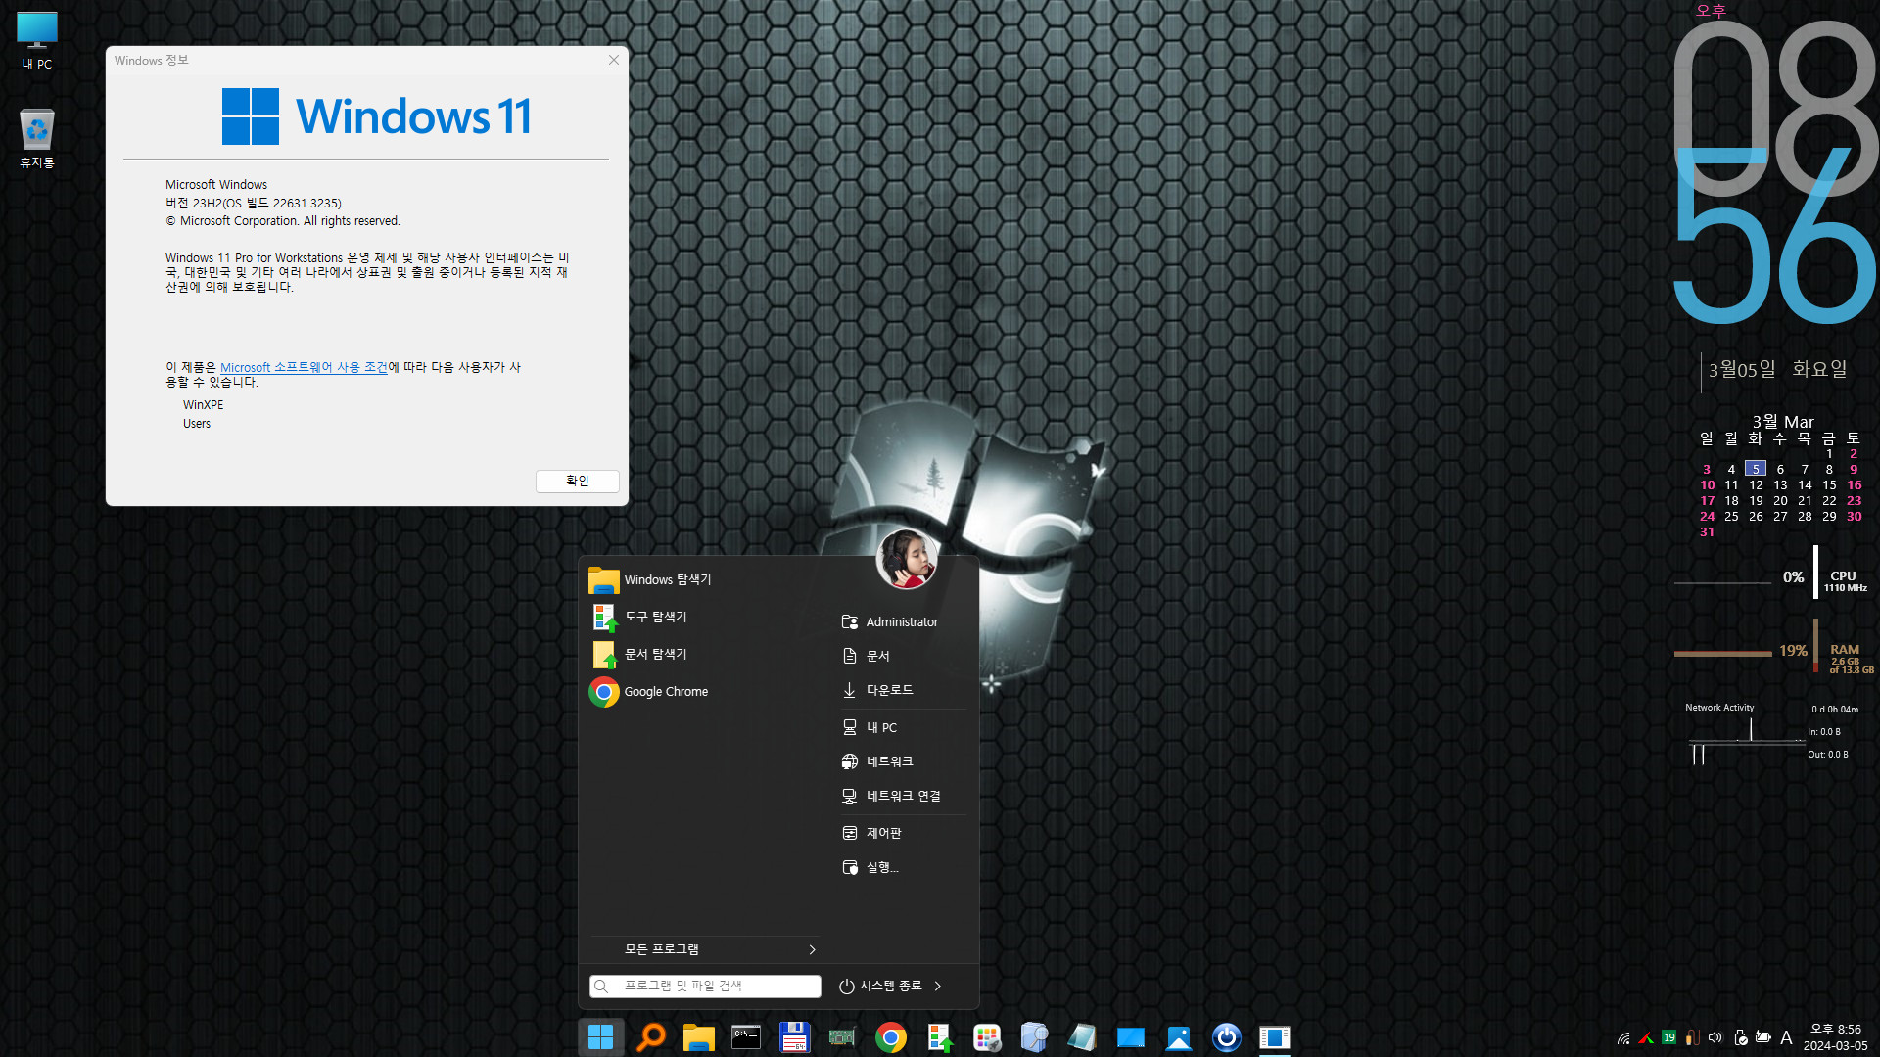Open the 내 PC desktop icon
The width and height of the screenshot is (1880, 1057).
click(x=37, y=41)
